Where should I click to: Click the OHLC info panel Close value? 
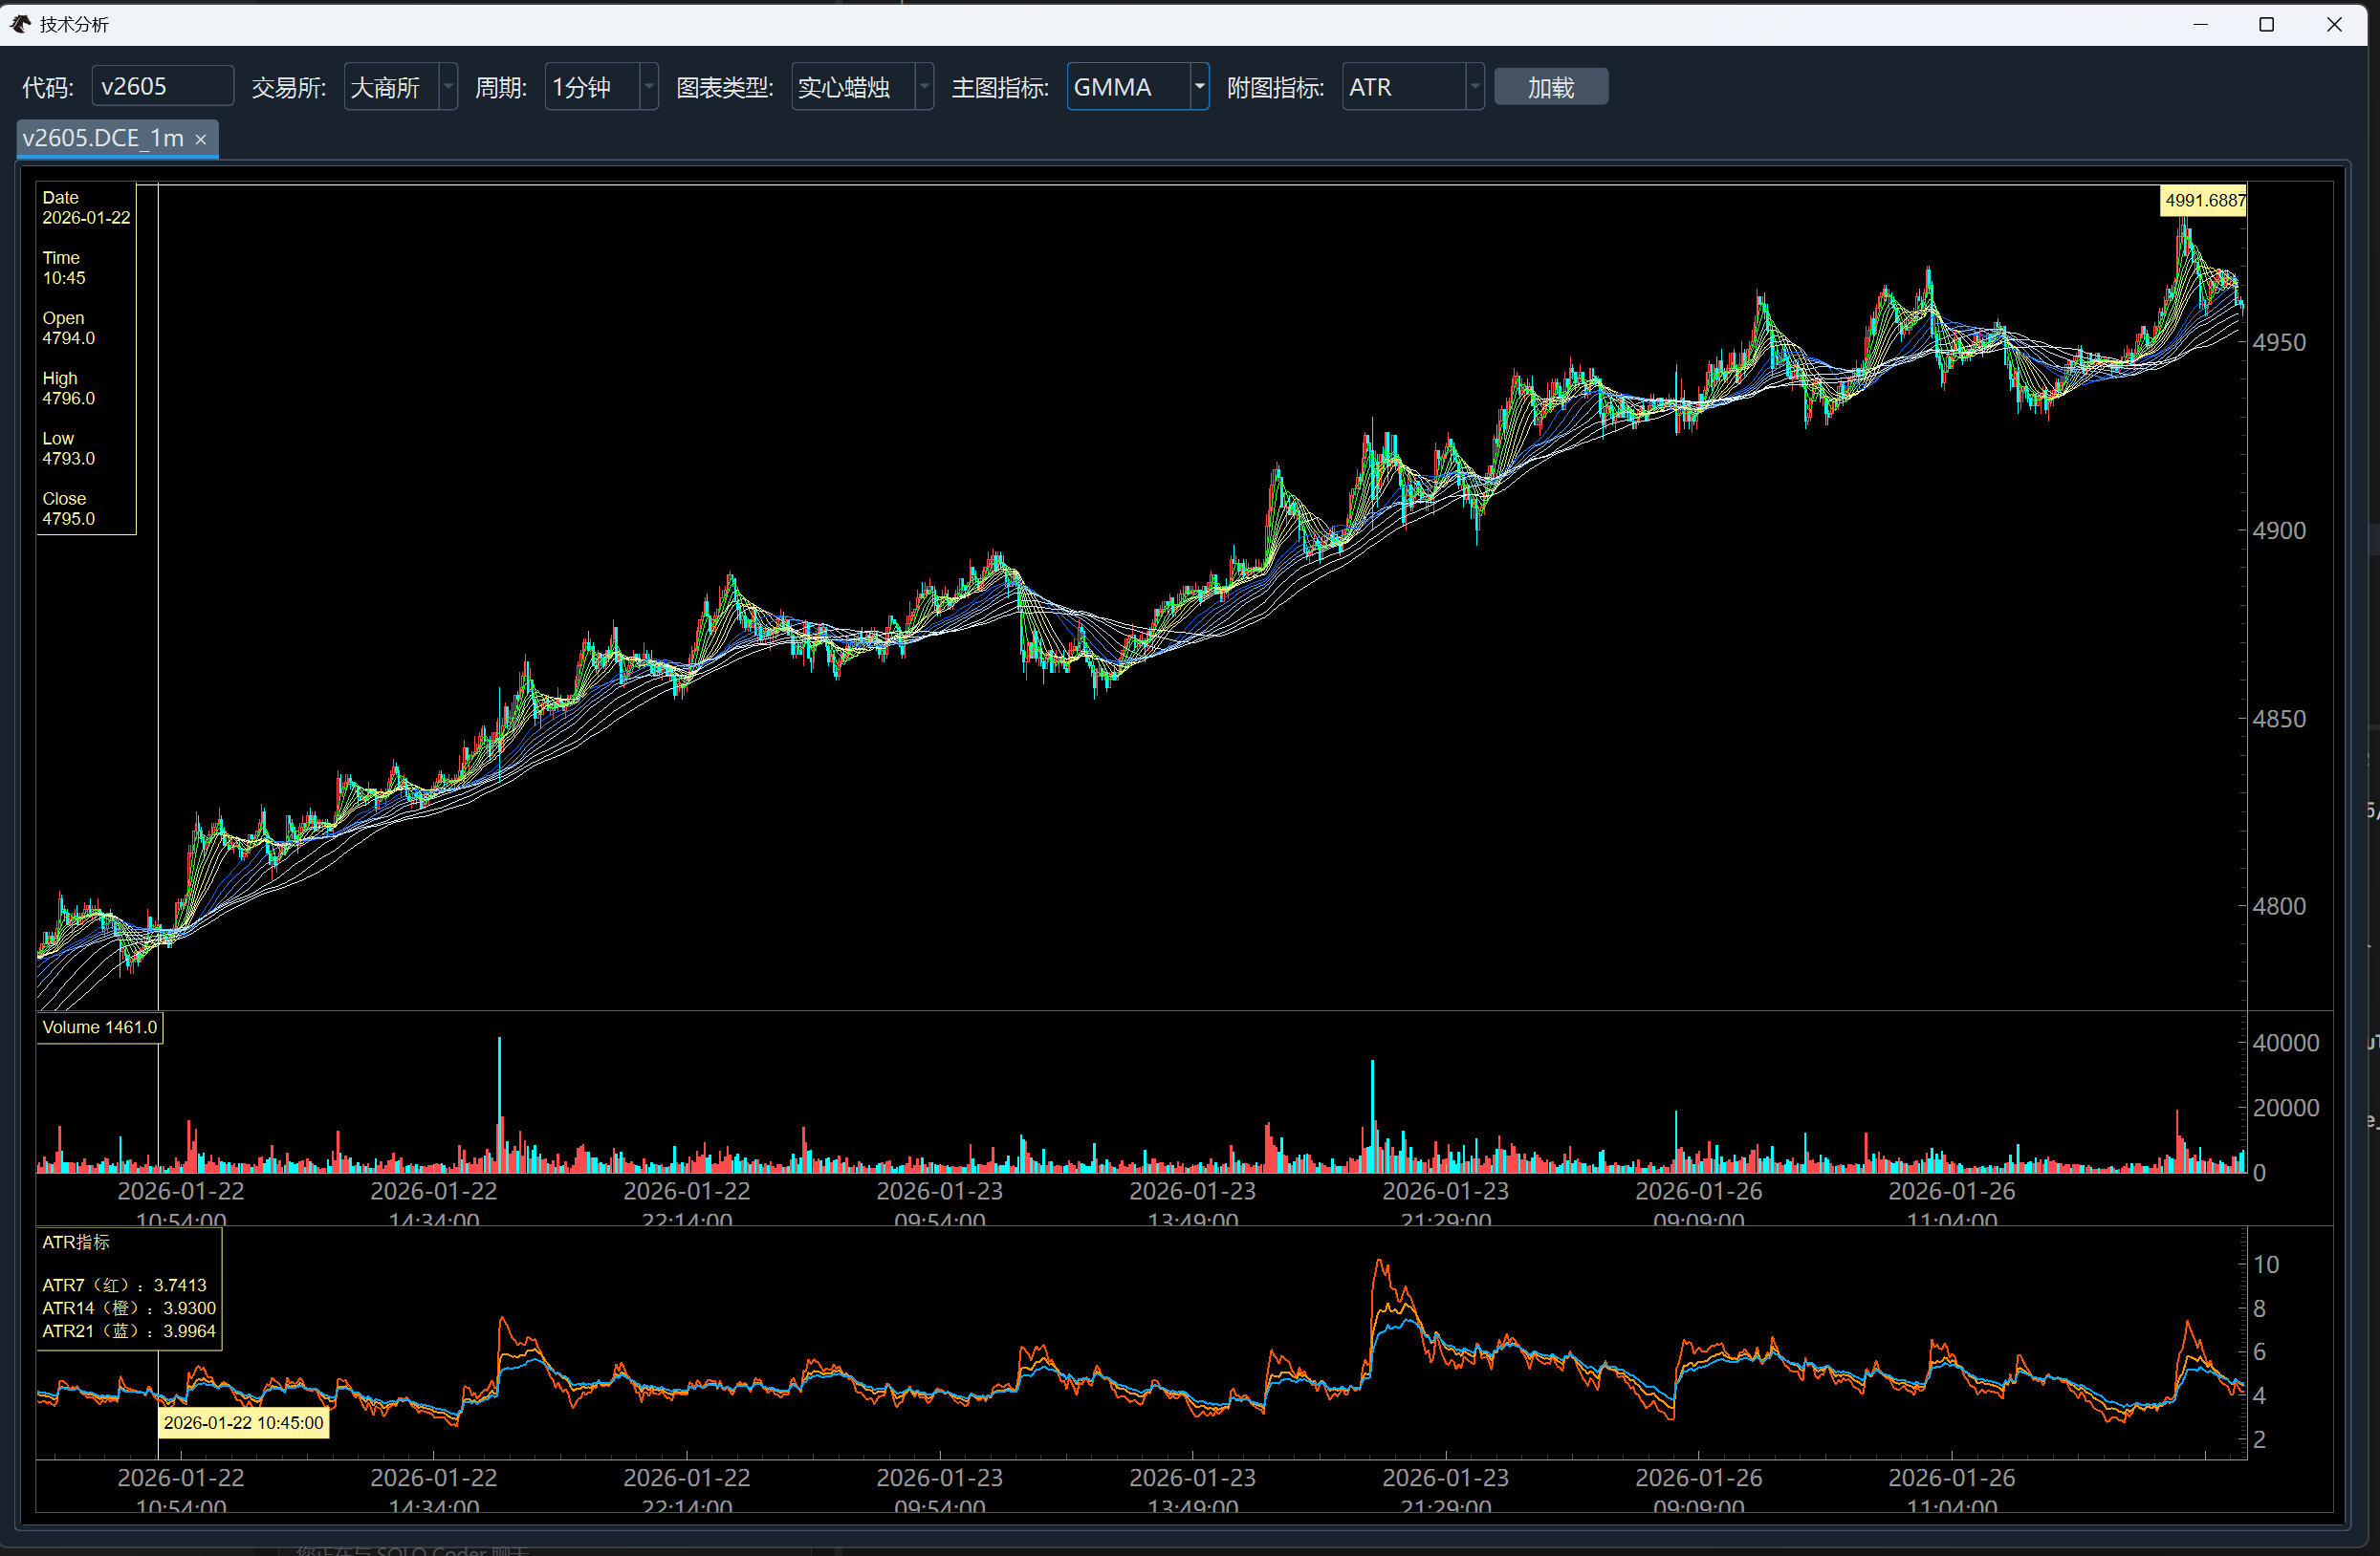[x=68, y=519]
